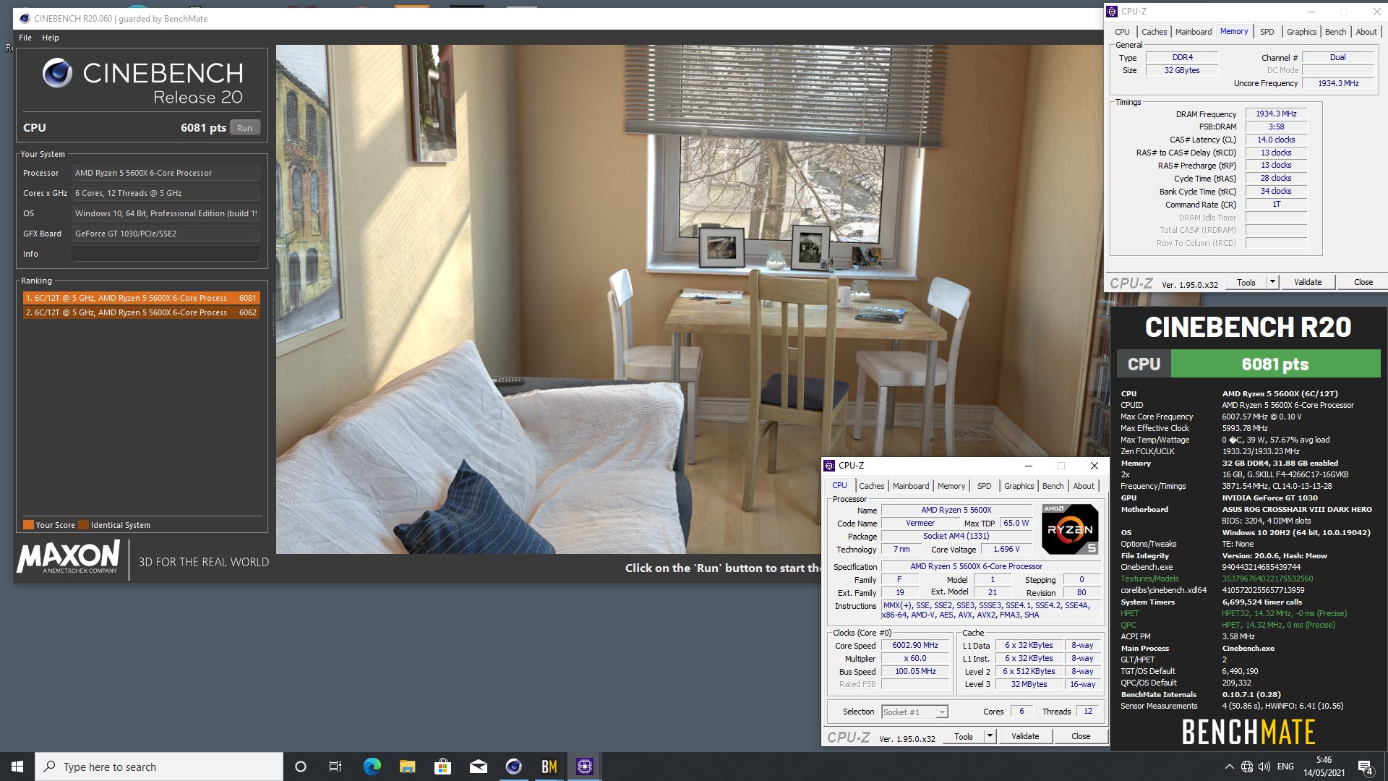This screenshot has width=1388, height=781.
Task: Click green 6081 pts bar in BenchMate
Action: click(1275, 364)
